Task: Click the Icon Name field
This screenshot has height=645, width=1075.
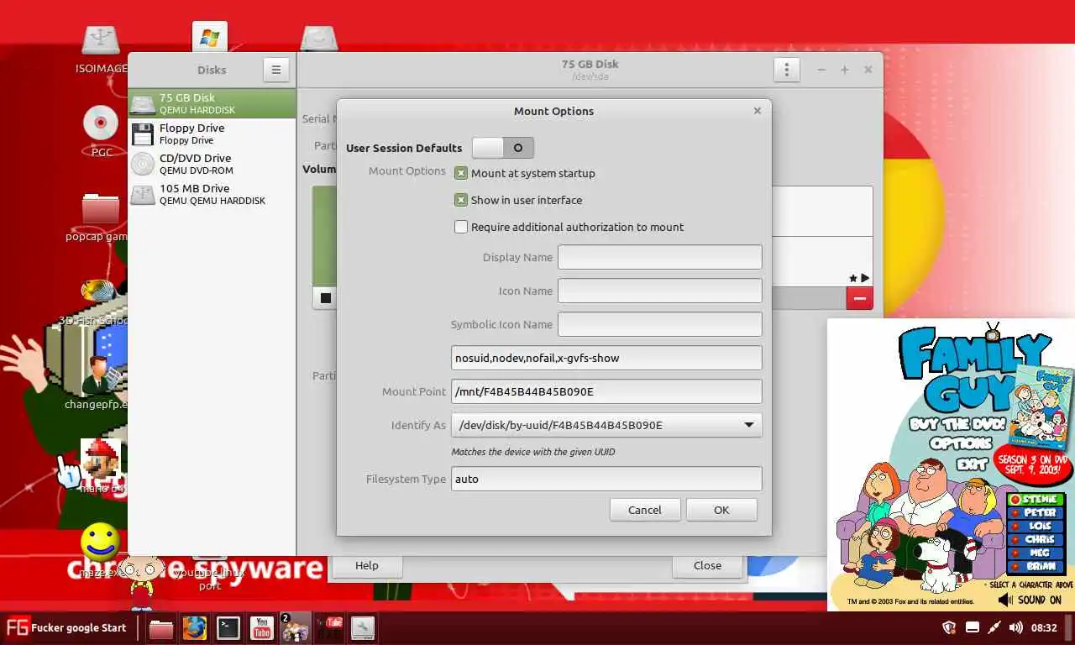Action: (660, 291)
